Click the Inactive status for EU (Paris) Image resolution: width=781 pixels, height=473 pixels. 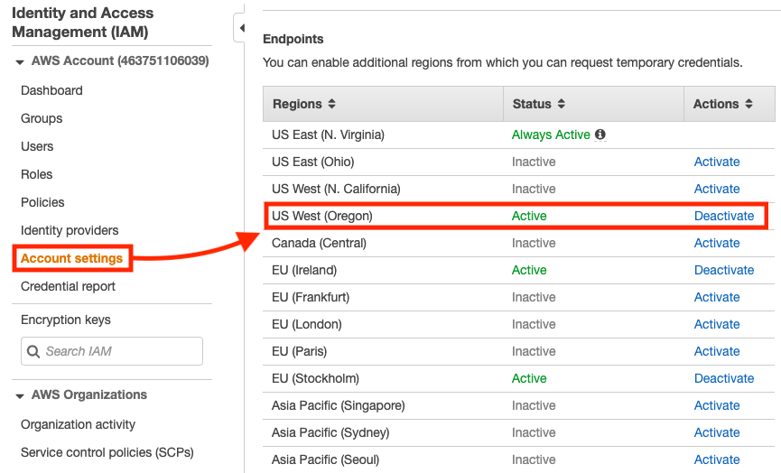tap(534, 351)
